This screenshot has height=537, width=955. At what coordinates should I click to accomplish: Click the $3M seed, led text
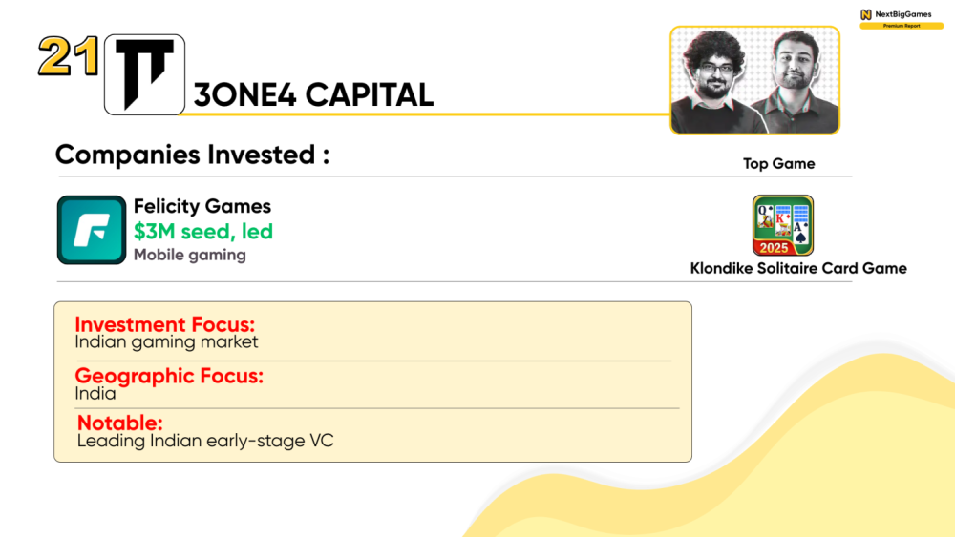tap(203, 231)
